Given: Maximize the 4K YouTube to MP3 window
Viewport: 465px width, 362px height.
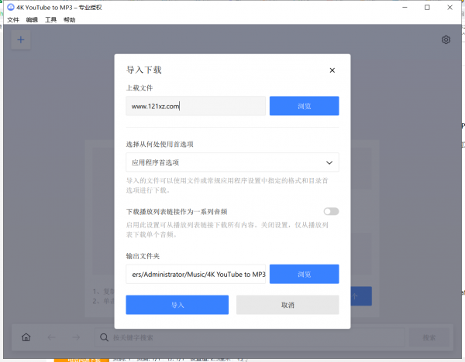Looking at the screenshot, I should point(427,8).
